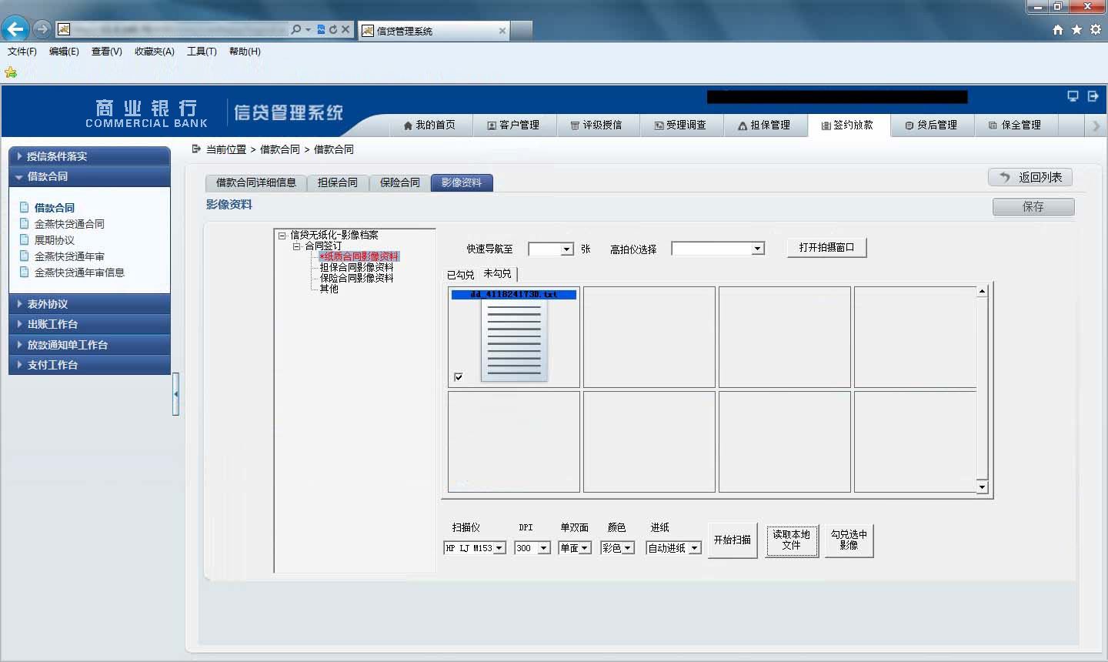This screenshot has width=1108, height=662.
Task: Open 借款合同 link in sidebar list
Action: (55, 208)
